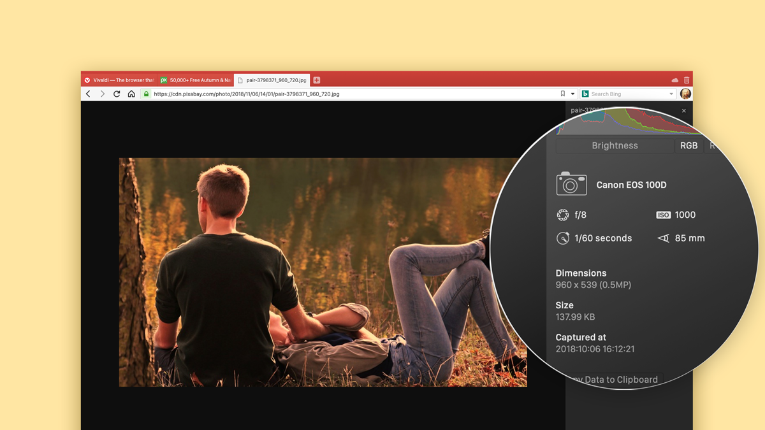The width and height of the screenshot is (765, 430).
Task: Click the shutter speed icon beside 1/60 seconds
Action: [x=562, y=238]
